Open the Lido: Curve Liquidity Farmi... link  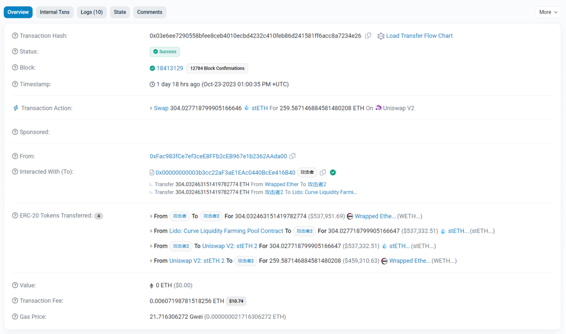(324, 192)
